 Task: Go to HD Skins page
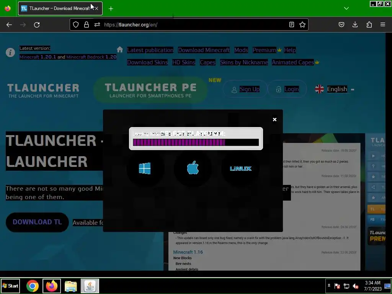point(184,62)
